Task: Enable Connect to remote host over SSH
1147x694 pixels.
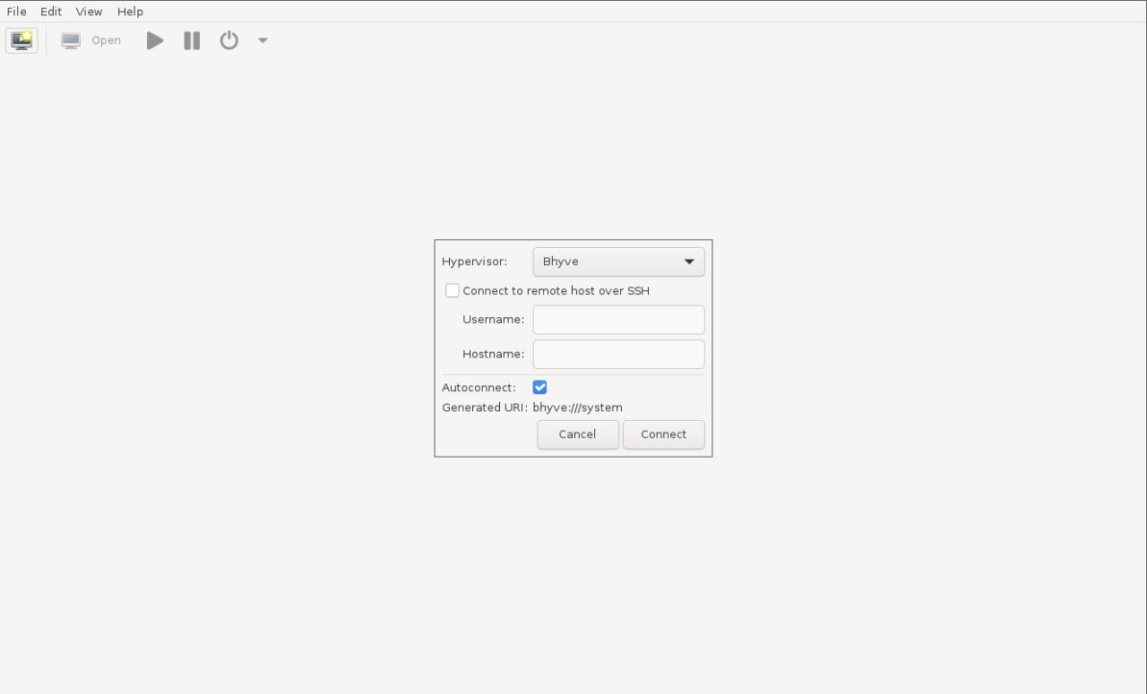Action: pyautogui.click(x=453, y=291)
